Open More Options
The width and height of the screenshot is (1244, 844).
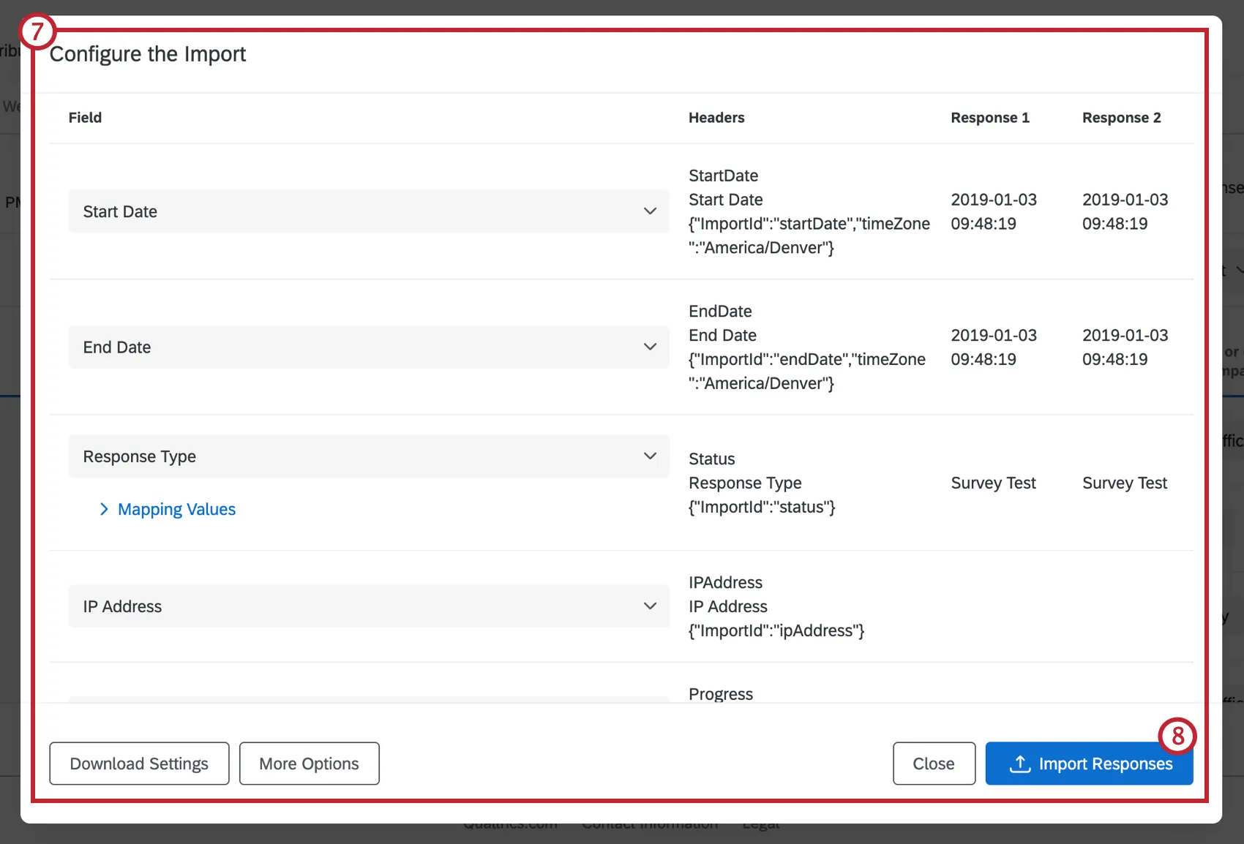coord(309,764)
